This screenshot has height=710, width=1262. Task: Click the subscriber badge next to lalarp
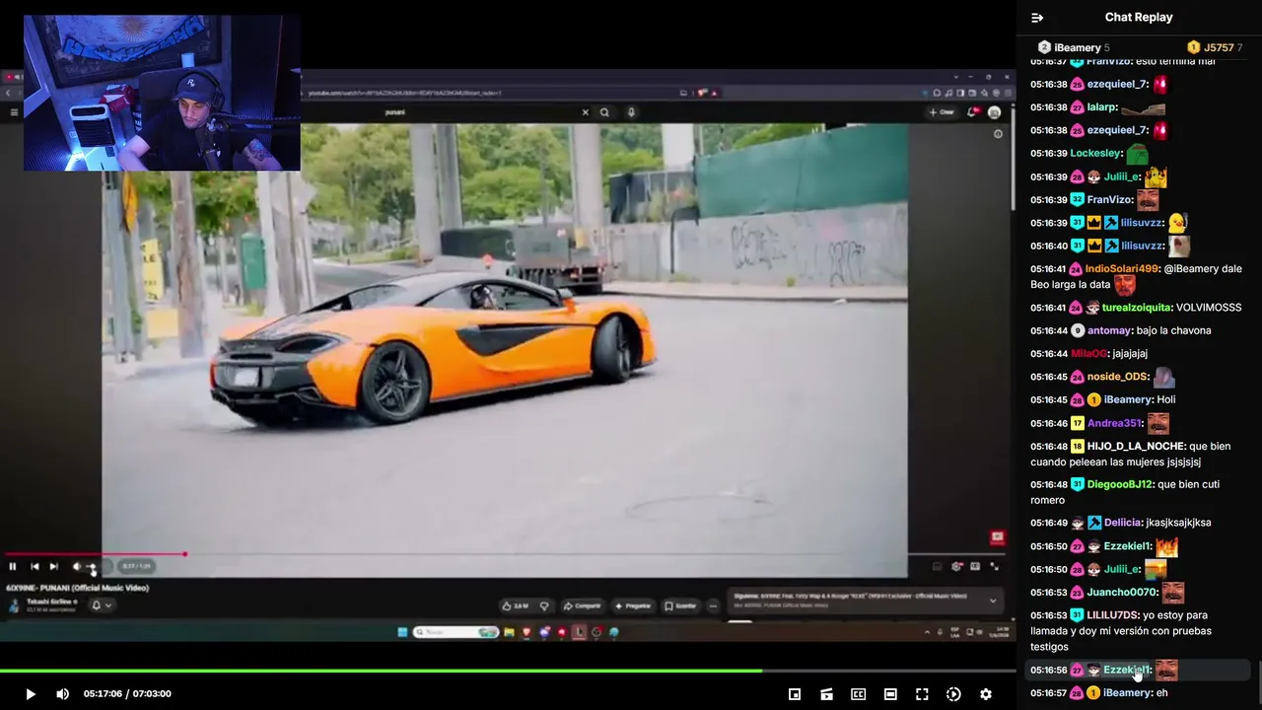click(x=1078, y=107)
